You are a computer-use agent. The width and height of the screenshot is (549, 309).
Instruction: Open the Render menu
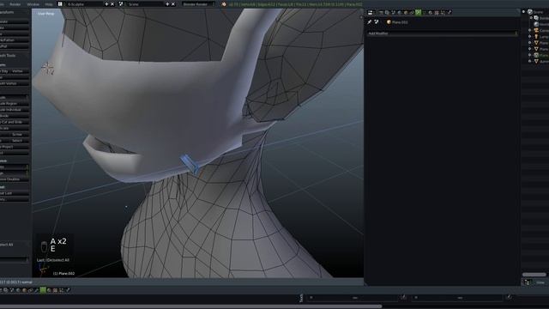tap(15, 4)
